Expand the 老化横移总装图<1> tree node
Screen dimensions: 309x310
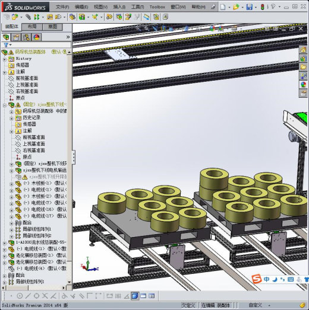click(5, 256)
